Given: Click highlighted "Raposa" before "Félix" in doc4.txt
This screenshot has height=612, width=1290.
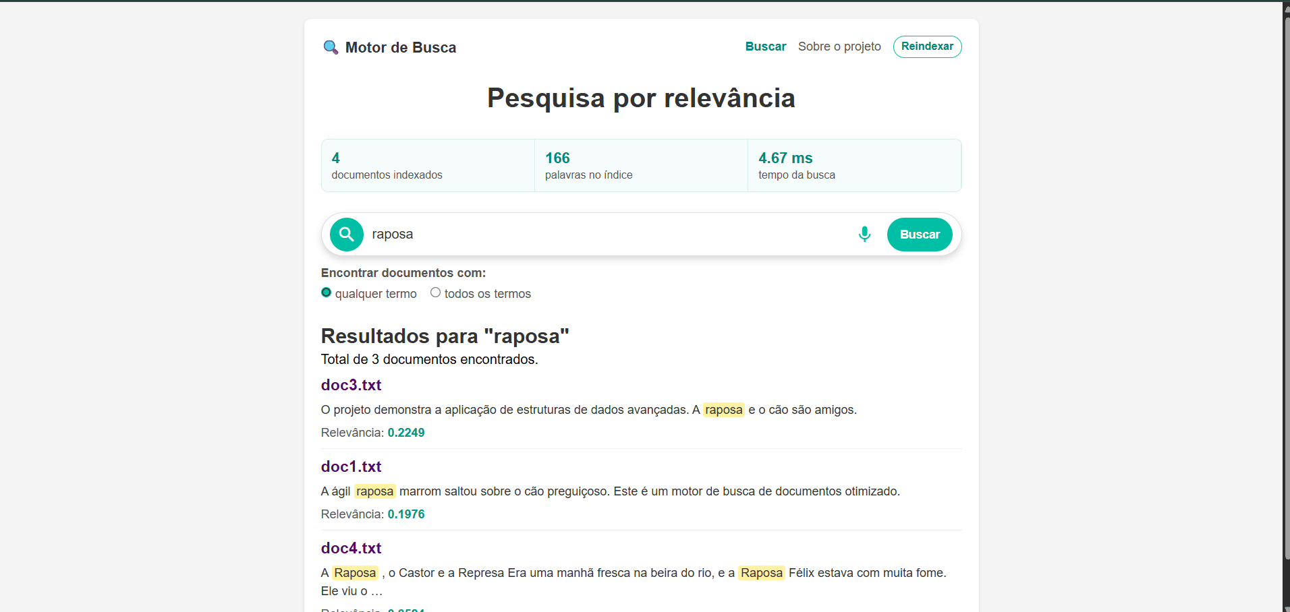Looking at the screenshot, I should coord(762,573).
